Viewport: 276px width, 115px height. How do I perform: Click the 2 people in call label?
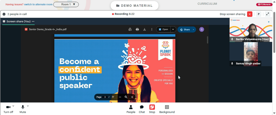pos(17,14)
